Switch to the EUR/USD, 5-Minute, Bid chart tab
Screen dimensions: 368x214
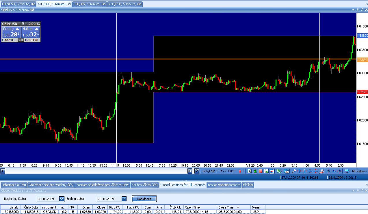tap(18, 4)
